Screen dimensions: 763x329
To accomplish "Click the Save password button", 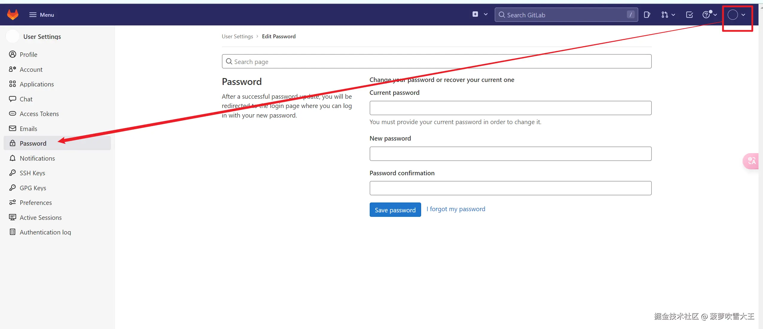I will [x=395, y=210].
